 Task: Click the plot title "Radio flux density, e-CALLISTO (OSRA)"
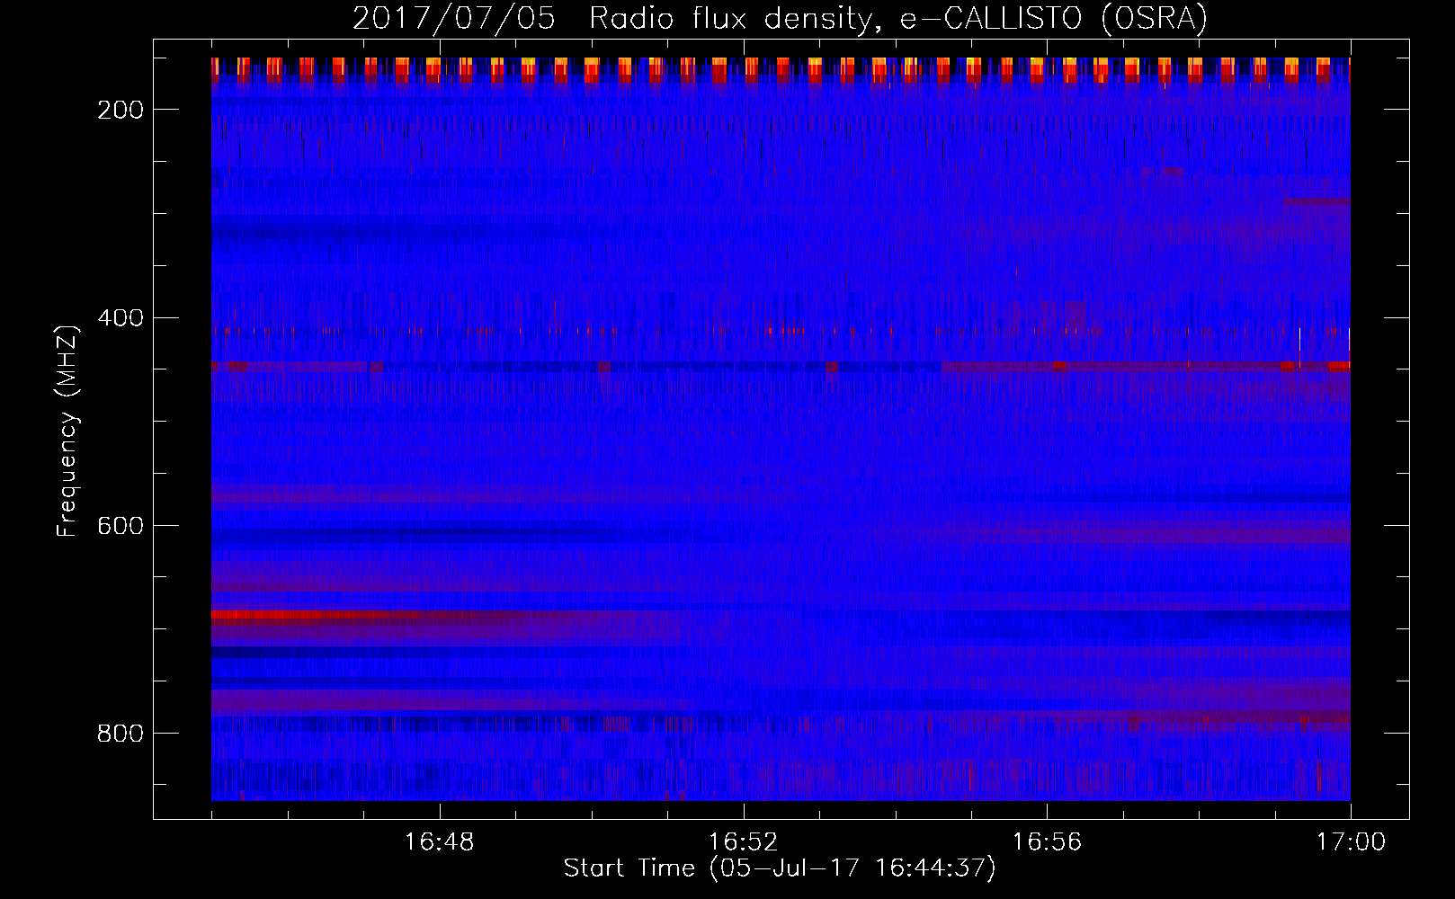coord(898,18)
